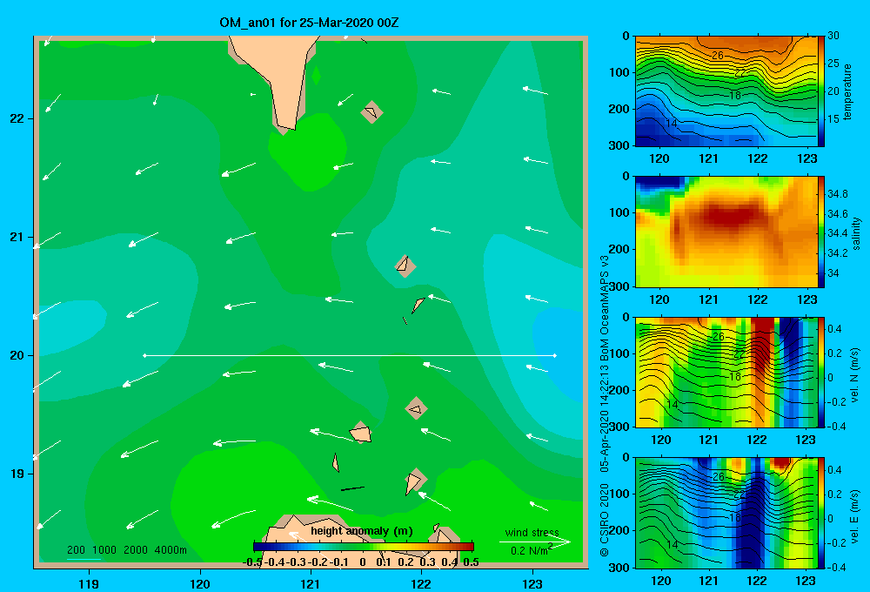Open the temperature depth section panel
The image size is (870, 592).
pyautogui.click(x=726, y=91)
